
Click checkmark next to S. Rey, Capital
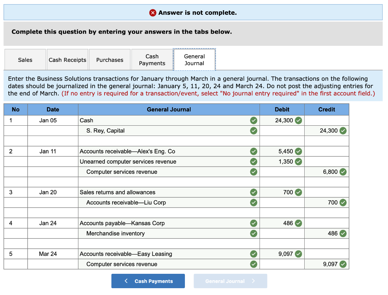pos(253,131)
